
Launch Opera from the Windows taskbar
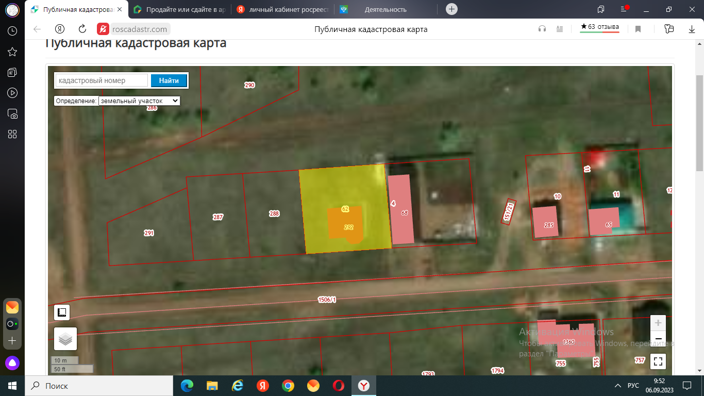(338, 386)
